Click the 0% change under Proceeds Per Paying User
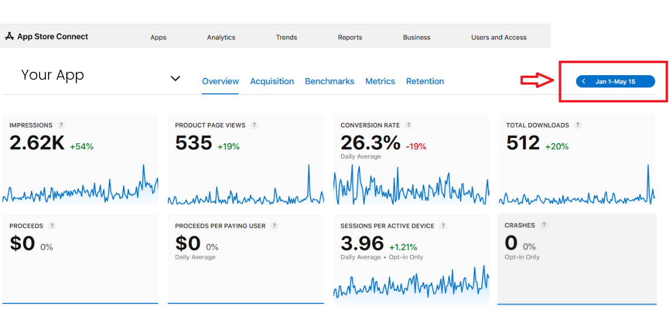Viewport: 669px width, 334px height. (212, 247)
